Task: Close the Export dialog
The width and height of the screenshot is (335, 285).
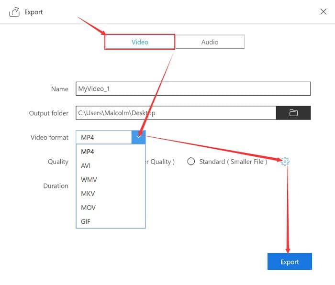Action: (x=323, y=12)
